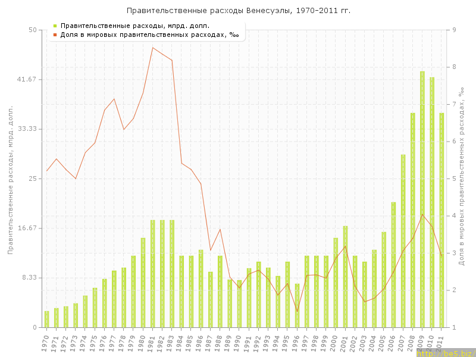Click the green legend marker for government spending

tap(55, 26)
